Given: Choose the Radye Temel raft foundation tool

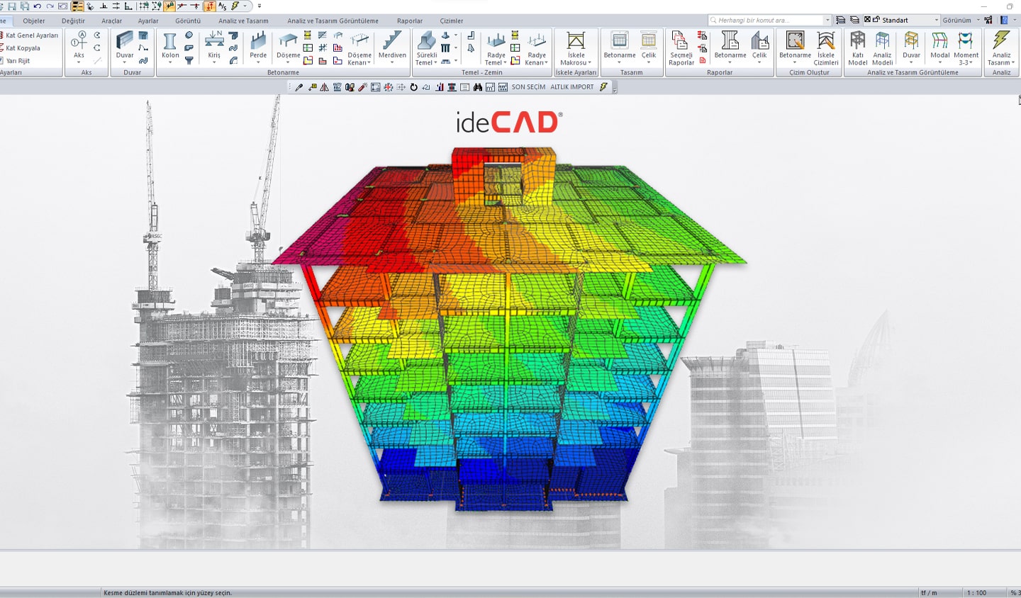Looking at the screenshot, I should (496, 47).
